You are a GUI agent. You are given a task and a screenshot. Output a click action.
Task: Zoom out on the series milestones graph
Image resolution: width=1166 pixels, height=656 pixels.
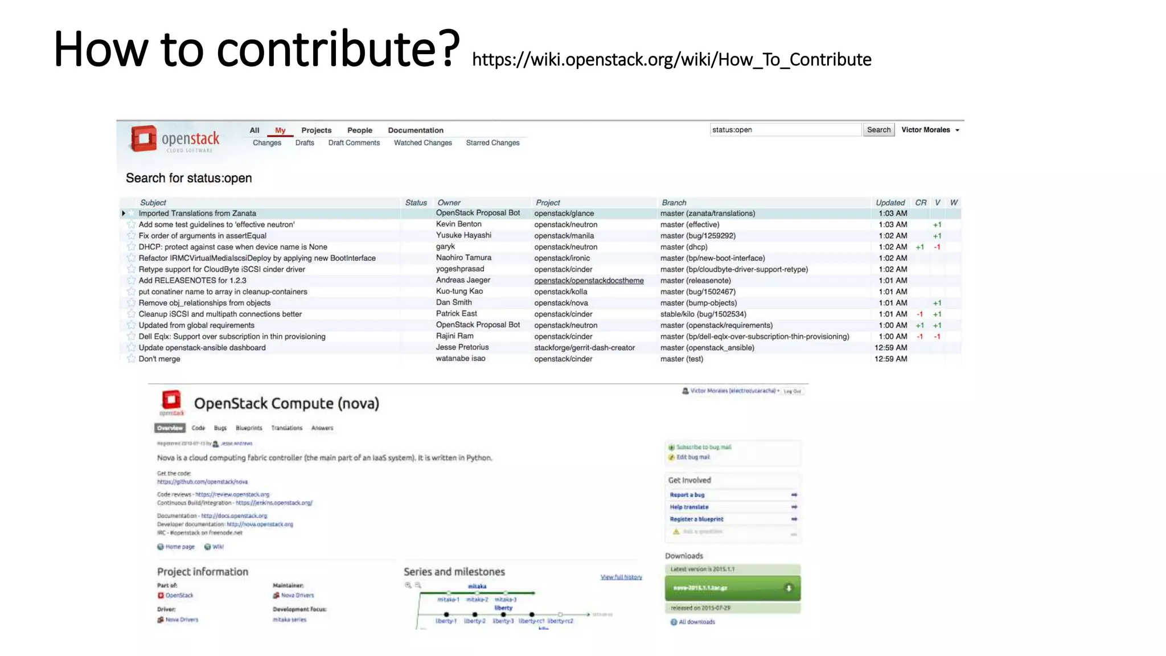(x=417, y=585)
